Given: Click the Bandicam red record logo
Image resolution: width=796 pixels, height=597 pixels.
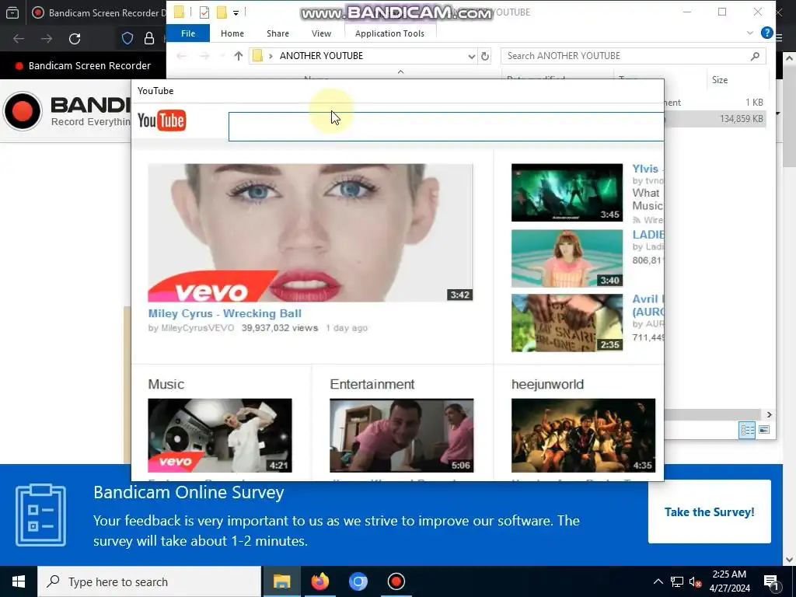Looking at the screenshot, I should [x=23, y=111].
